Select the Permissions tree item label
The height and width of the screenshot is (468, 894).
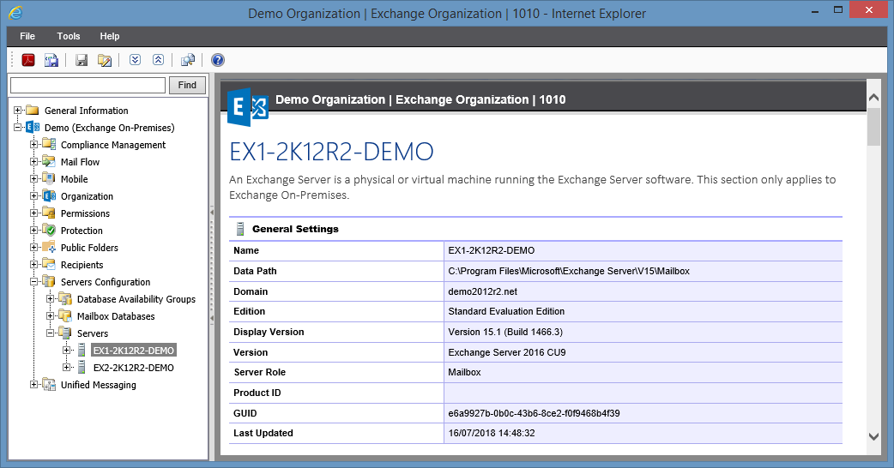(85, 213)
